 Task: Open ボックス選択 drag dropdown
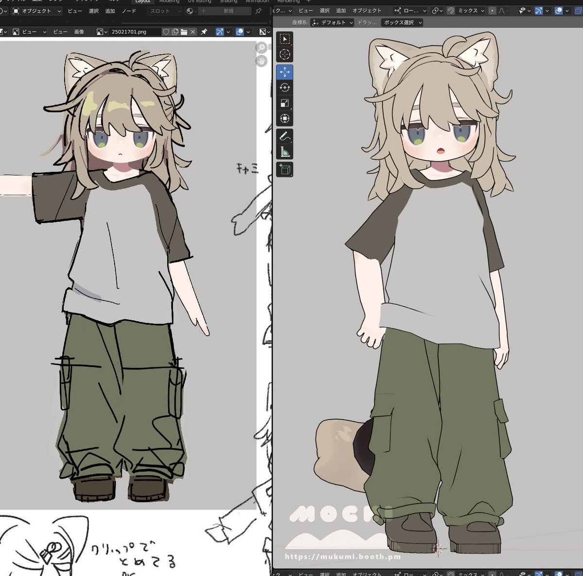coord(402,22)
